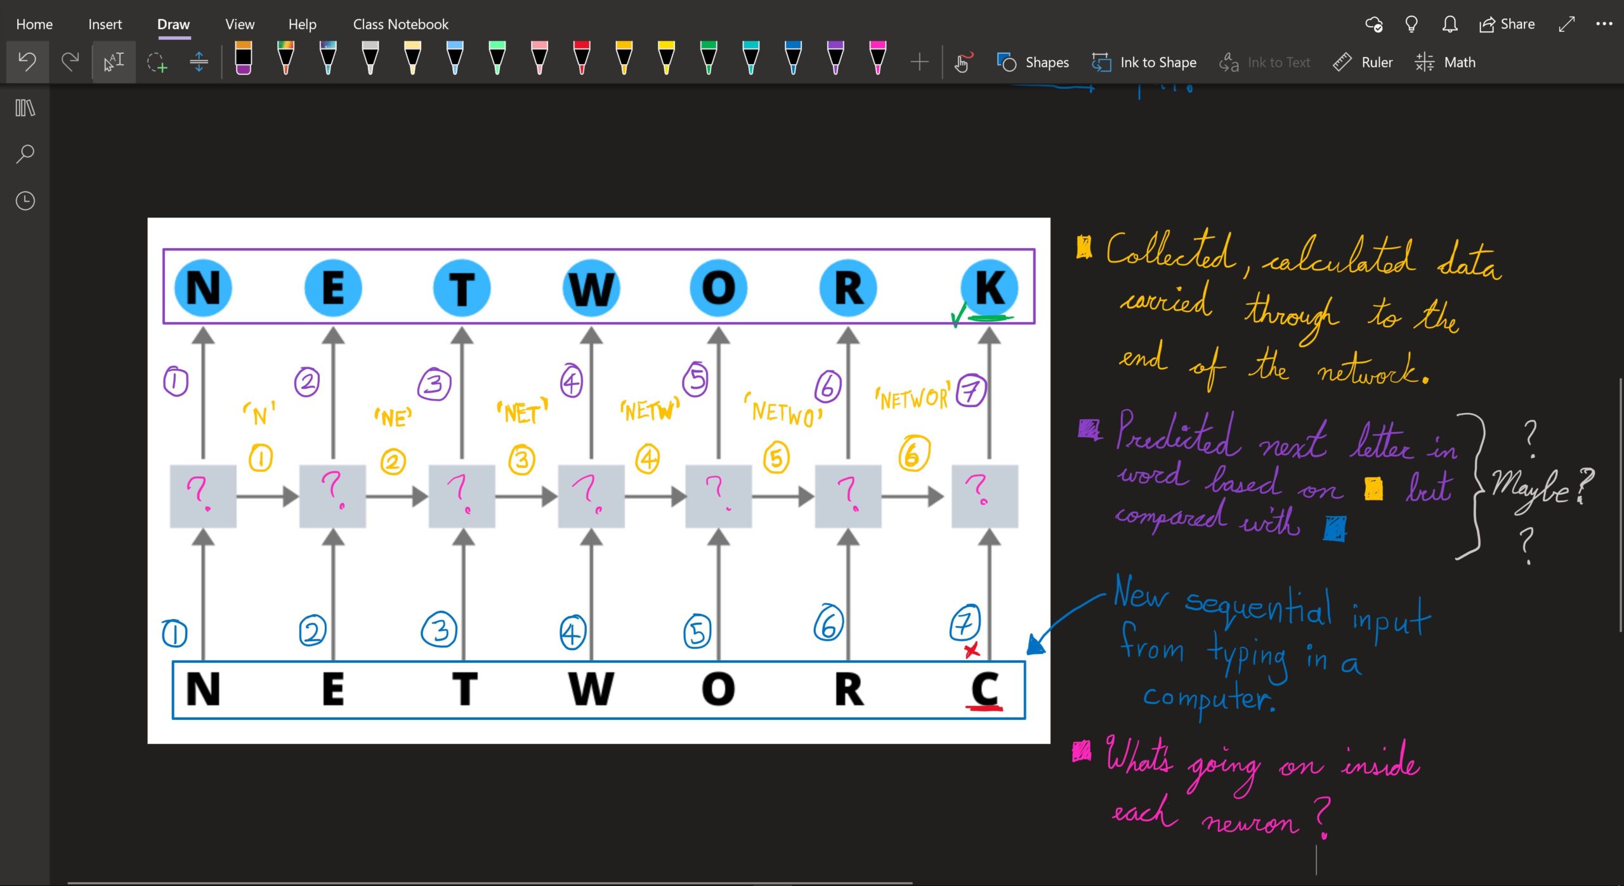
Task: Click the Help menu item
Action: (x=301, y=23)
